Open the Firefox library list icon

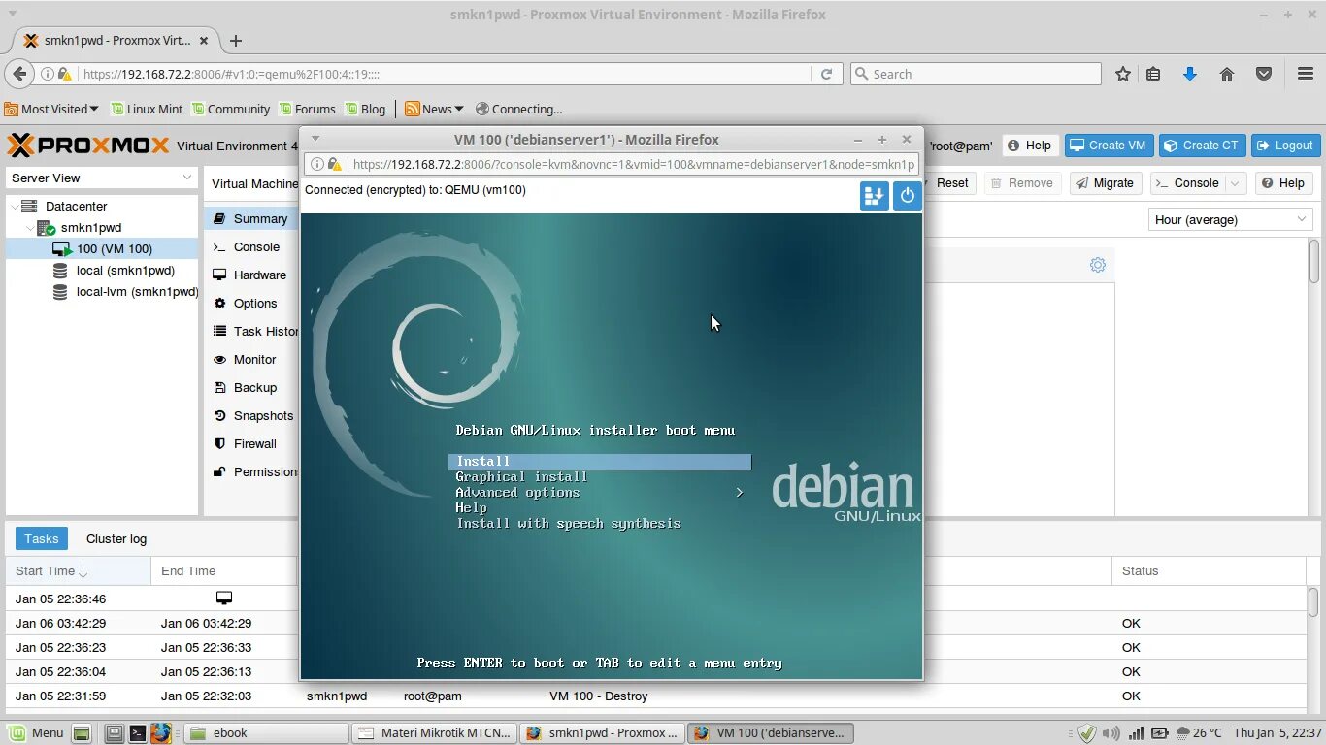click(x=1153, y=74)
